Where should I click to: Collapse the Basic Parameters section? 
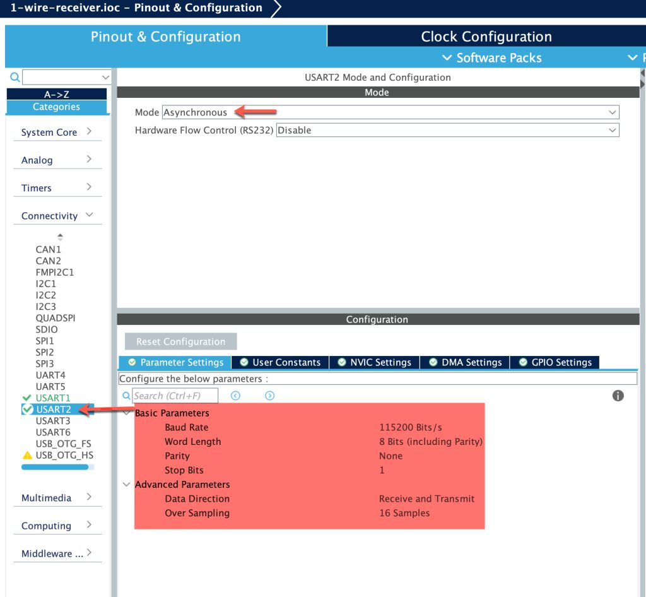pyautogui.click(x=127, y=413)
